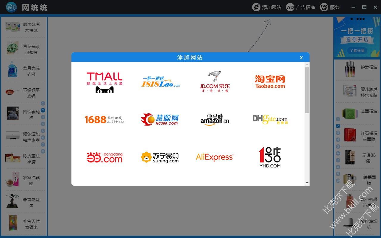The width and height of the screenshot is (381, 238).
Task: Close the 添加网站 dialog
Action: point(301,57)
